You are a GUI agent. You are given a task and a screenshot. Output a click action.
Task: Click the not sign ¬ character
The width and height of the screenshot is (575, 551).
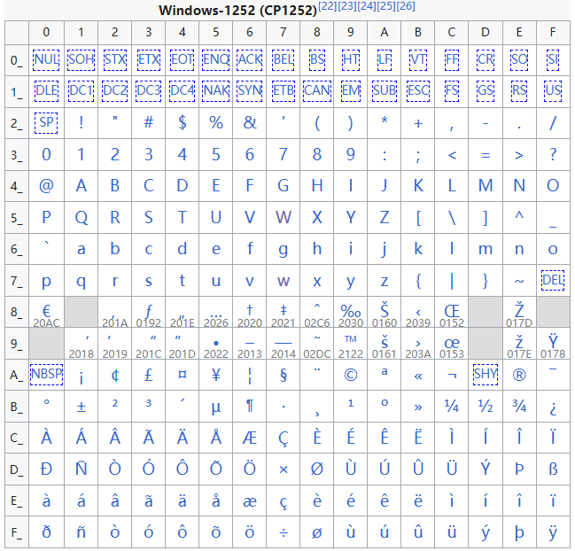[x=452, y=376]
